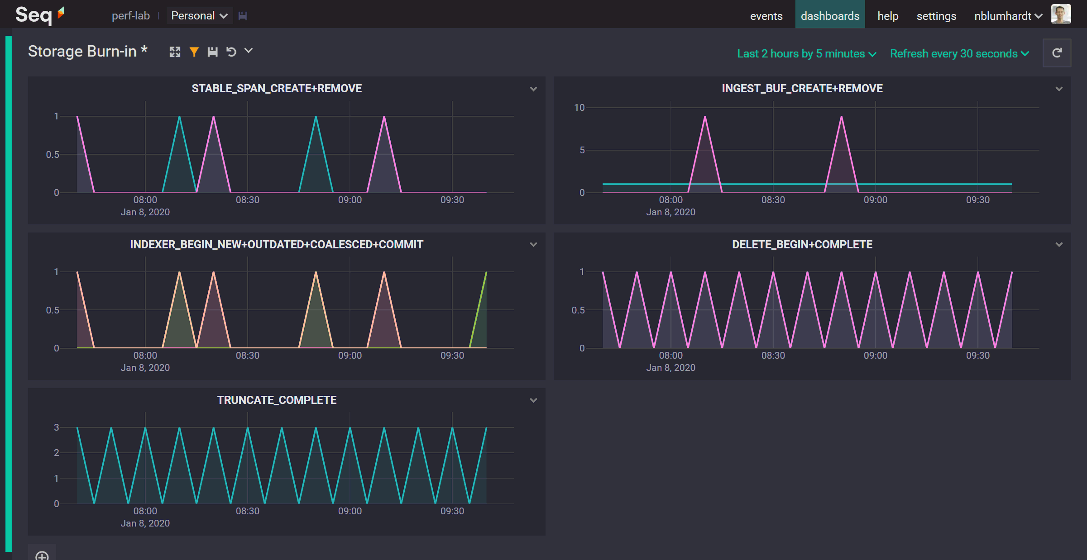Expand INDEXER_BEGIN_NEW chart menu chevron

[x=533, y=245]
